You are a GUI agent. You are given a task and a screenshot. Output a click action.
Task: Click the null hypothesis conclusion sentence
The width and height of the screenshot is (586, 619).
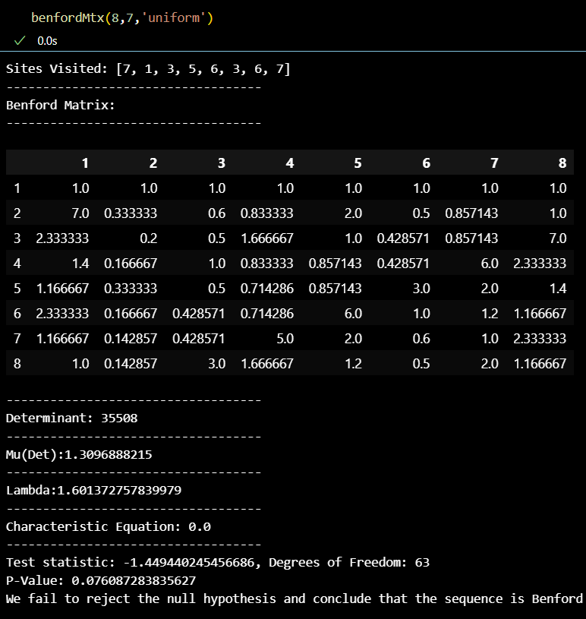(294, 598)
